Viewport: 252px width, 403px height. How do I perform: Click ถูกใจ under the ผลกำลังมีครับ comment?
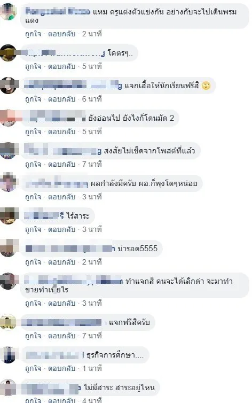click(x=33, y=197)
